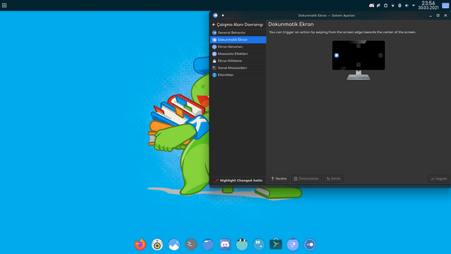
Task: Click the Etkinlikler sidebar icon
Action: click(214, 75)
